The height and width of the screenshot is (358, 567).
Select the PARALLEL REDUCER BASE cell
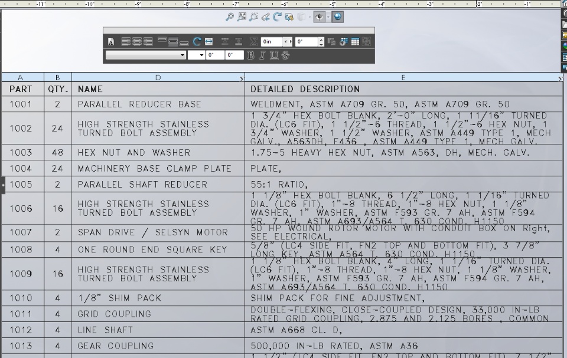pyautogui.click(x=158, y=104)
